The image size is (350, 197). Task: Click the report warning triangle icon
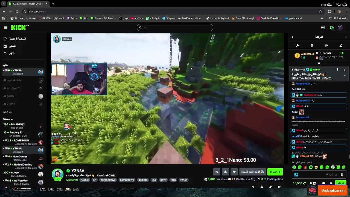[x=262, y=187]
